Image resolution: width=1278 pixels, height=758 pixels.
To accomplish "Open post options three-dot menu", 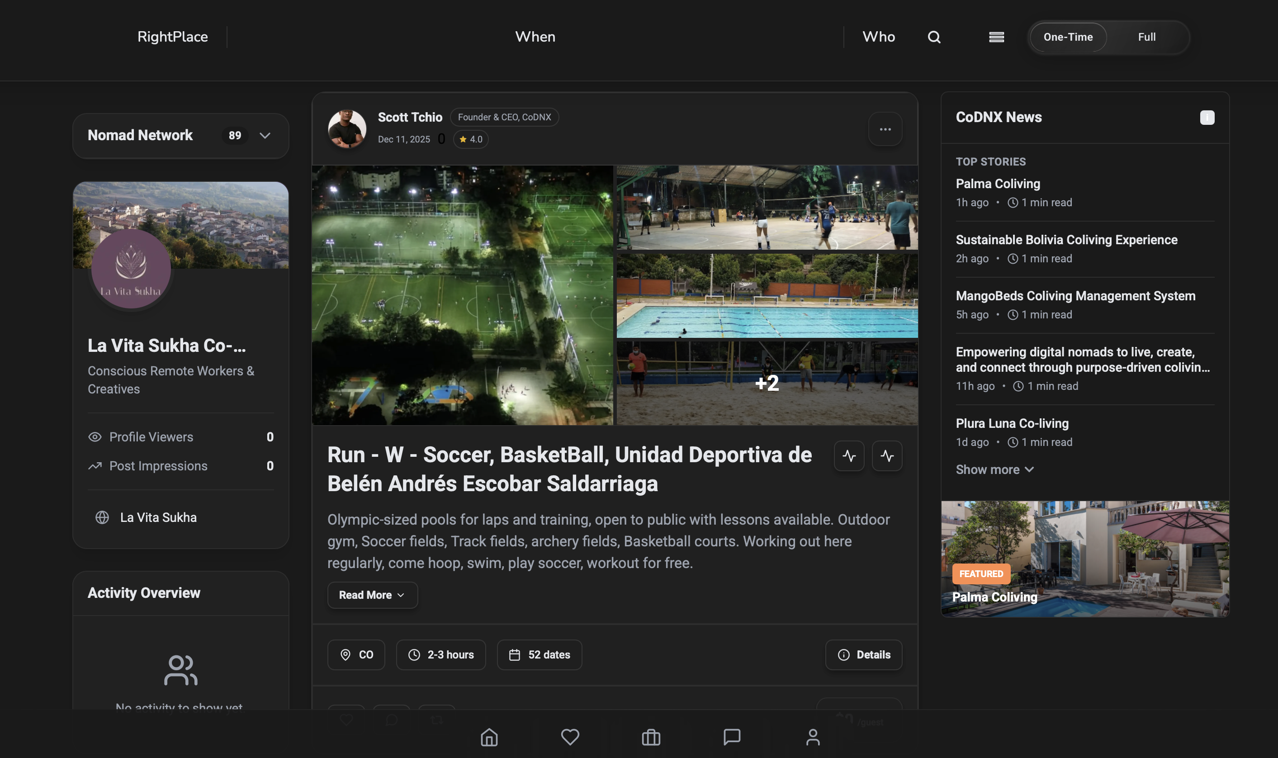I will [885, 129].
